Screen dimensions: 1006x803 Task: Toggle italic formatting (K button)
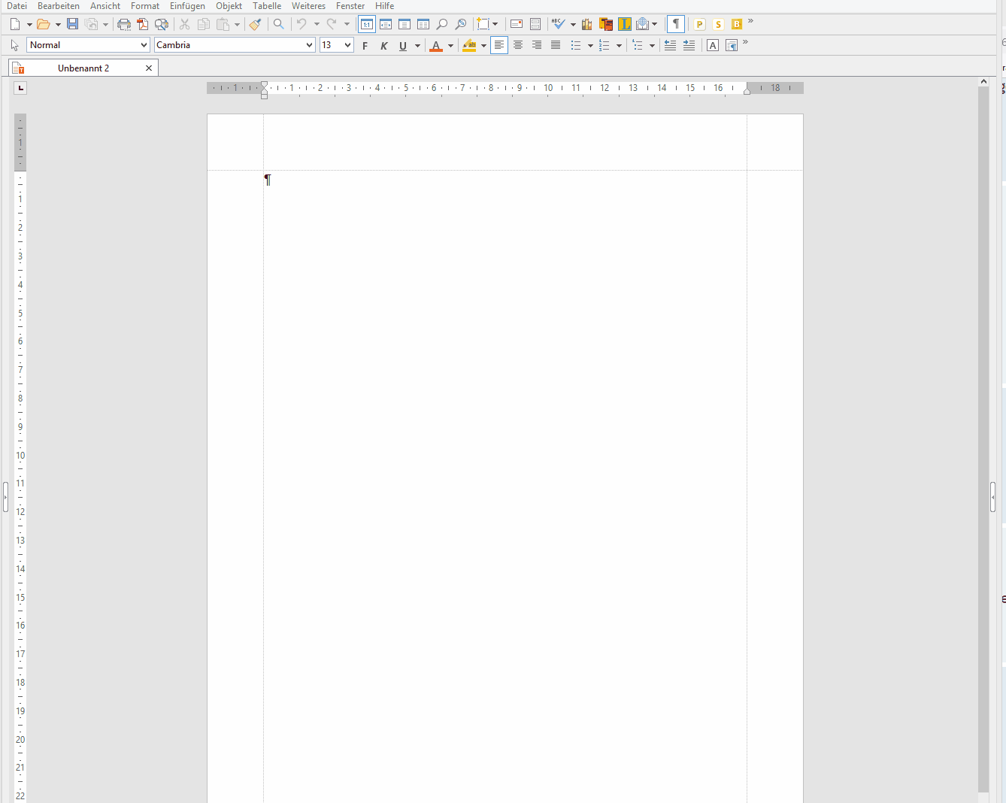pyautogui.click(x=384, y=46)
